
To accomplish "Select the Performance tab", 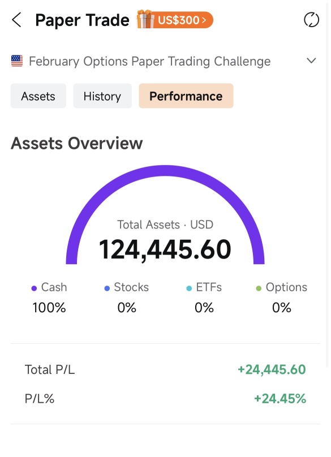I will point(186,96).
